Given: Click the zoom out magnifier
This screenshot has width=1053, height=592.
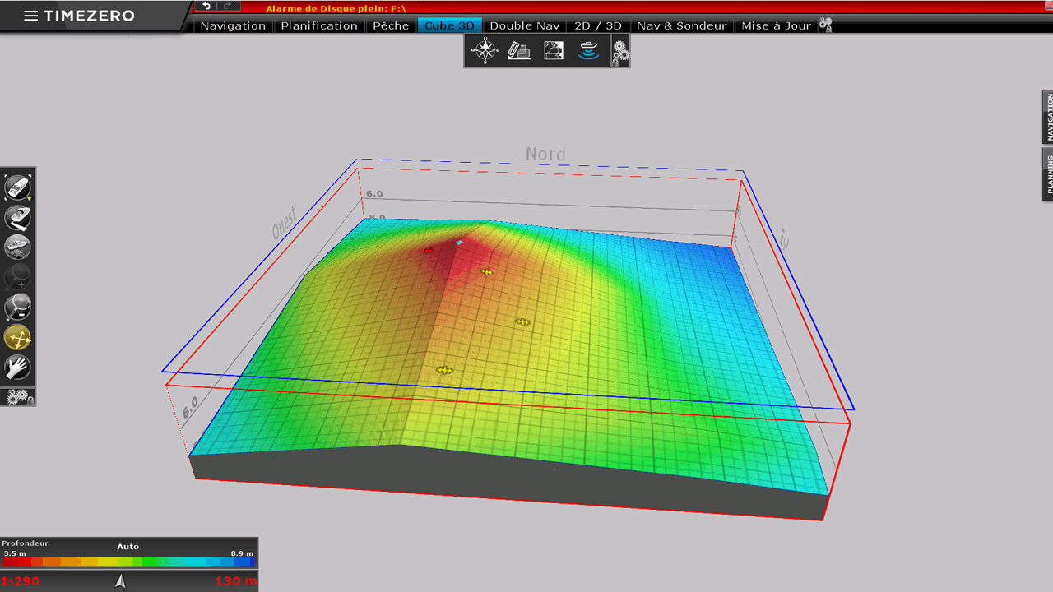Looking at the screenshot, I should click(x=17, y=307).
